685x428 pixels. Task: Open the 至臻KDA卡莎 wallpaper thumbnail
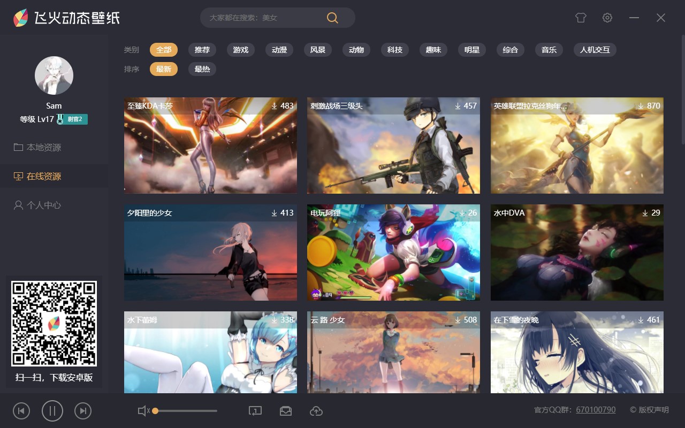210,146
